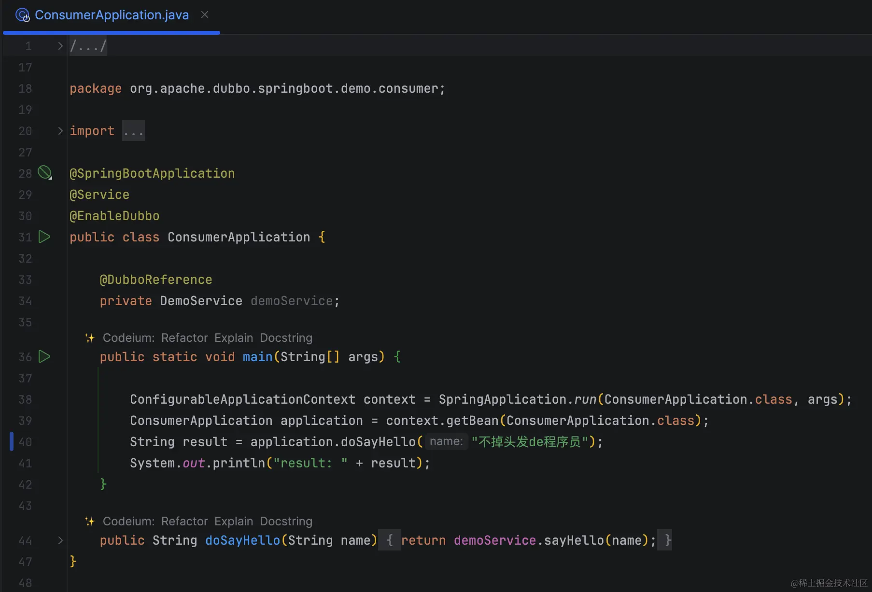872x592 pixels.
Task: Click Docstring lens above doSayHello method
Action: pos(286,521)
